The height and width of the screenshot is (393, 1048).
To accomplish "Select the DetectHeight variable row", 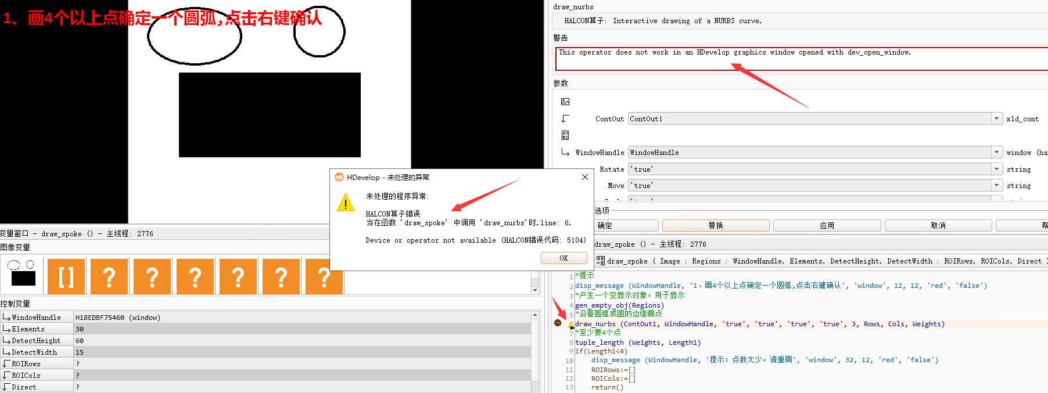I will coord(265,340).
